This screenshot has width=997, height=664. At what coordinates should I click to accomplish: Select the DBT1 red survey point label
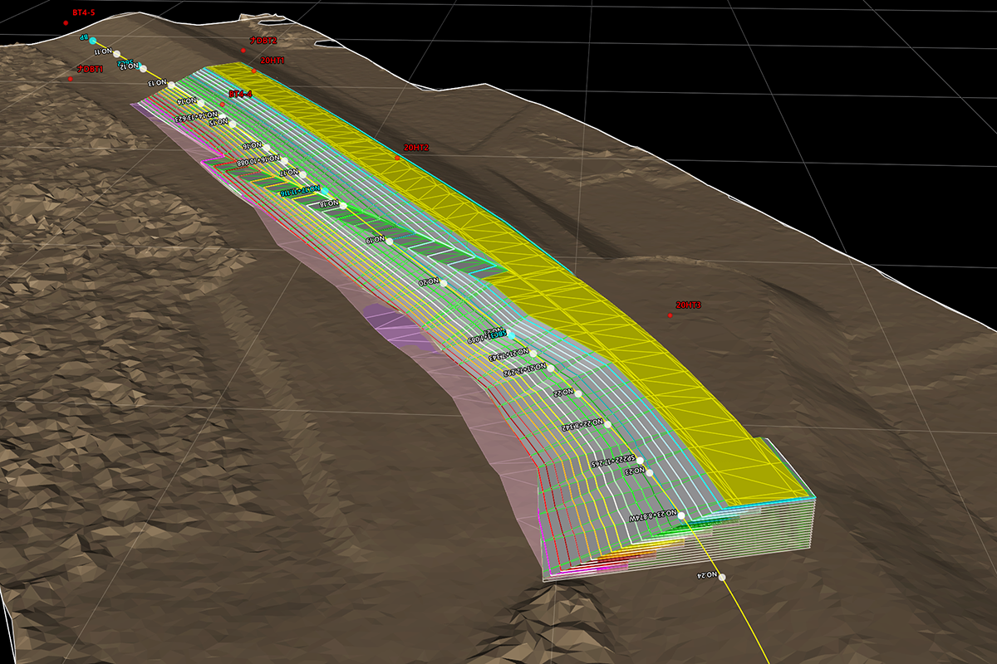[x=90, y=69]
